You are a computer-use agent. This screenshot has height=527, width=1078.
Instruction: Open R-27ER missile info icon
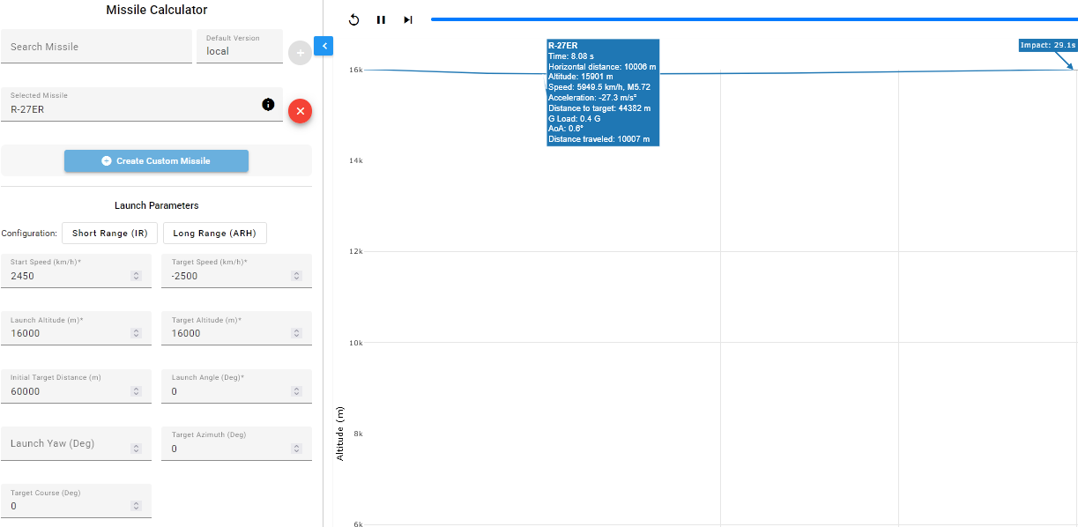[268, 105]
